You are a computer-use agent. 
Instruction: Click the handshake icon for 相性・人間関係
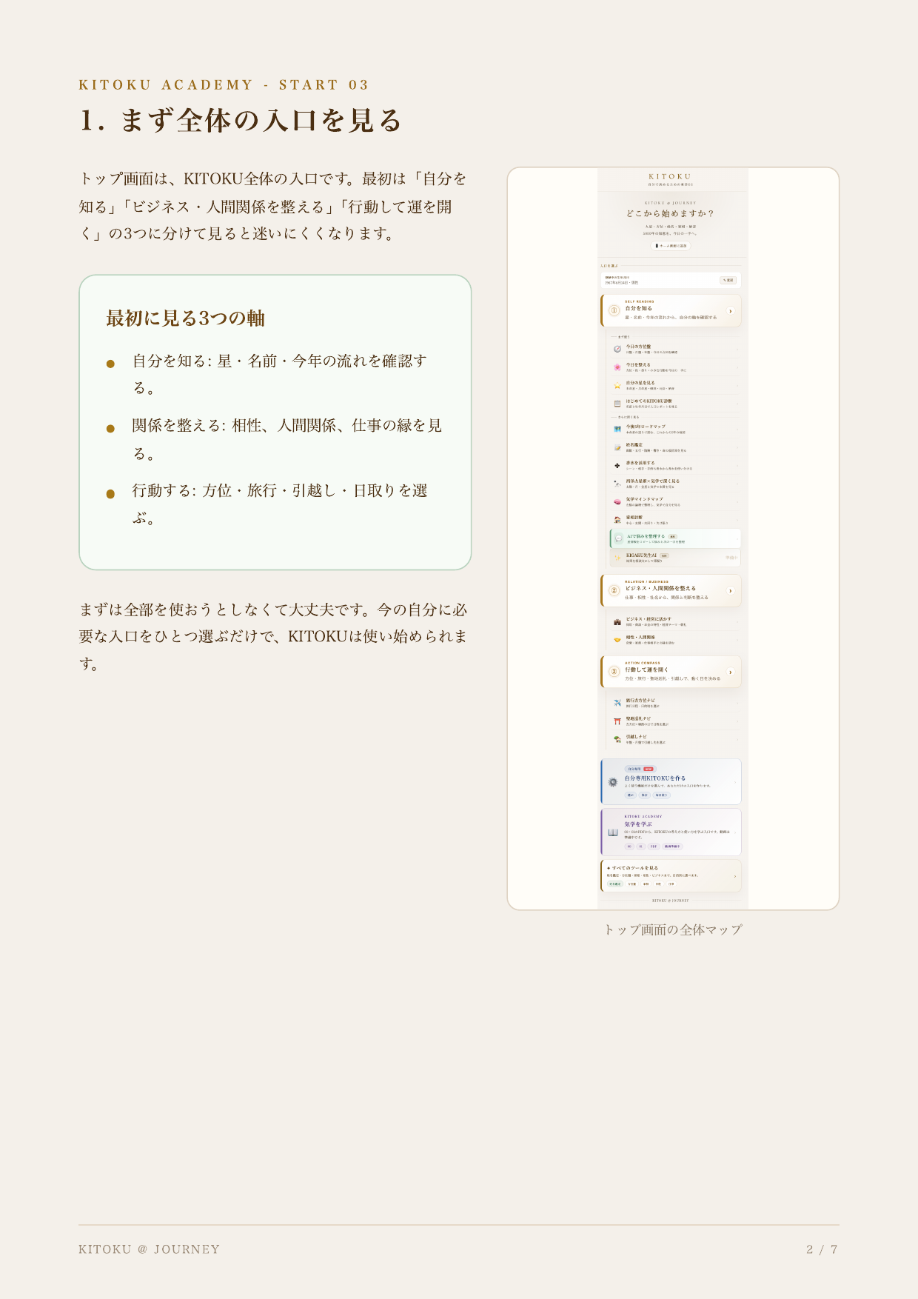coord(617,640)
